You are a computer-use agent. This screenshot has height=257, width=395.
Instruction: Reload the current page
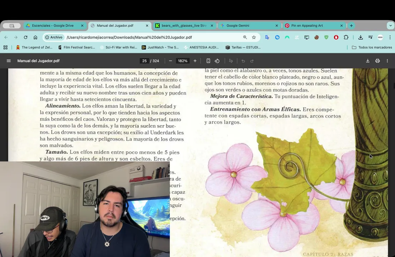coord(25,37)
